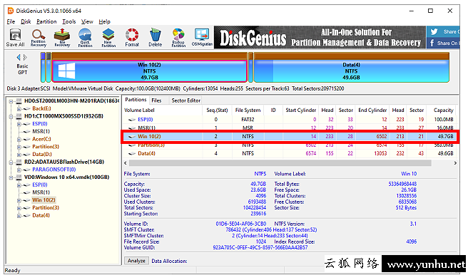Screen dimensions: 468x280
Task: Open Quick Partition tool
Action: [86, 38]
